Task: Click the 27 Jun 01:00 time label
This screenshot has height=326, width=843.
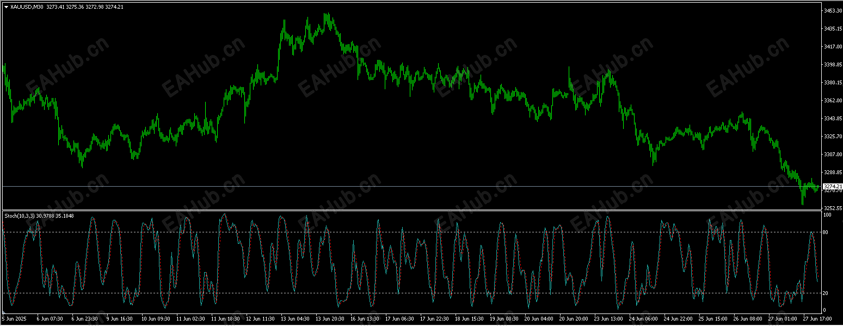Action: tap(783, 319)
